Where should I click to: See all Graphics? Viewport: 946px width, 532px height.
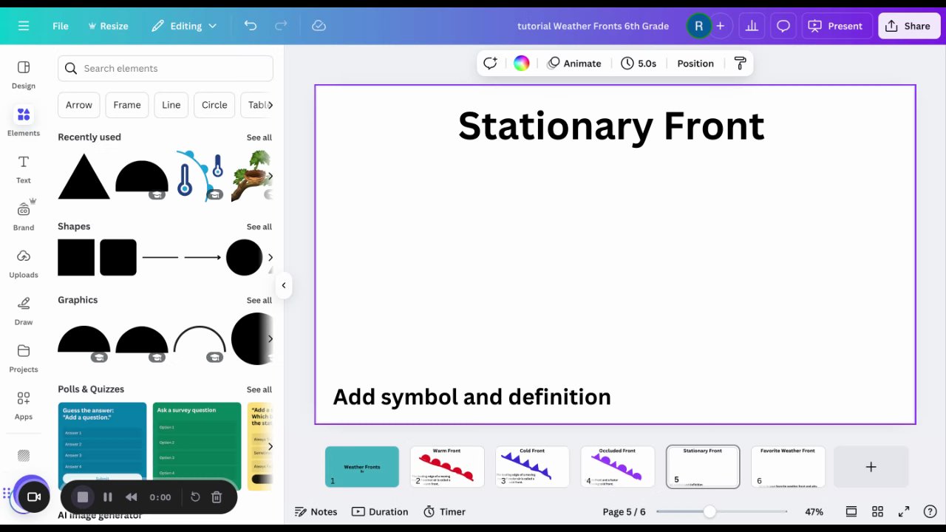(x=259, y=300)
